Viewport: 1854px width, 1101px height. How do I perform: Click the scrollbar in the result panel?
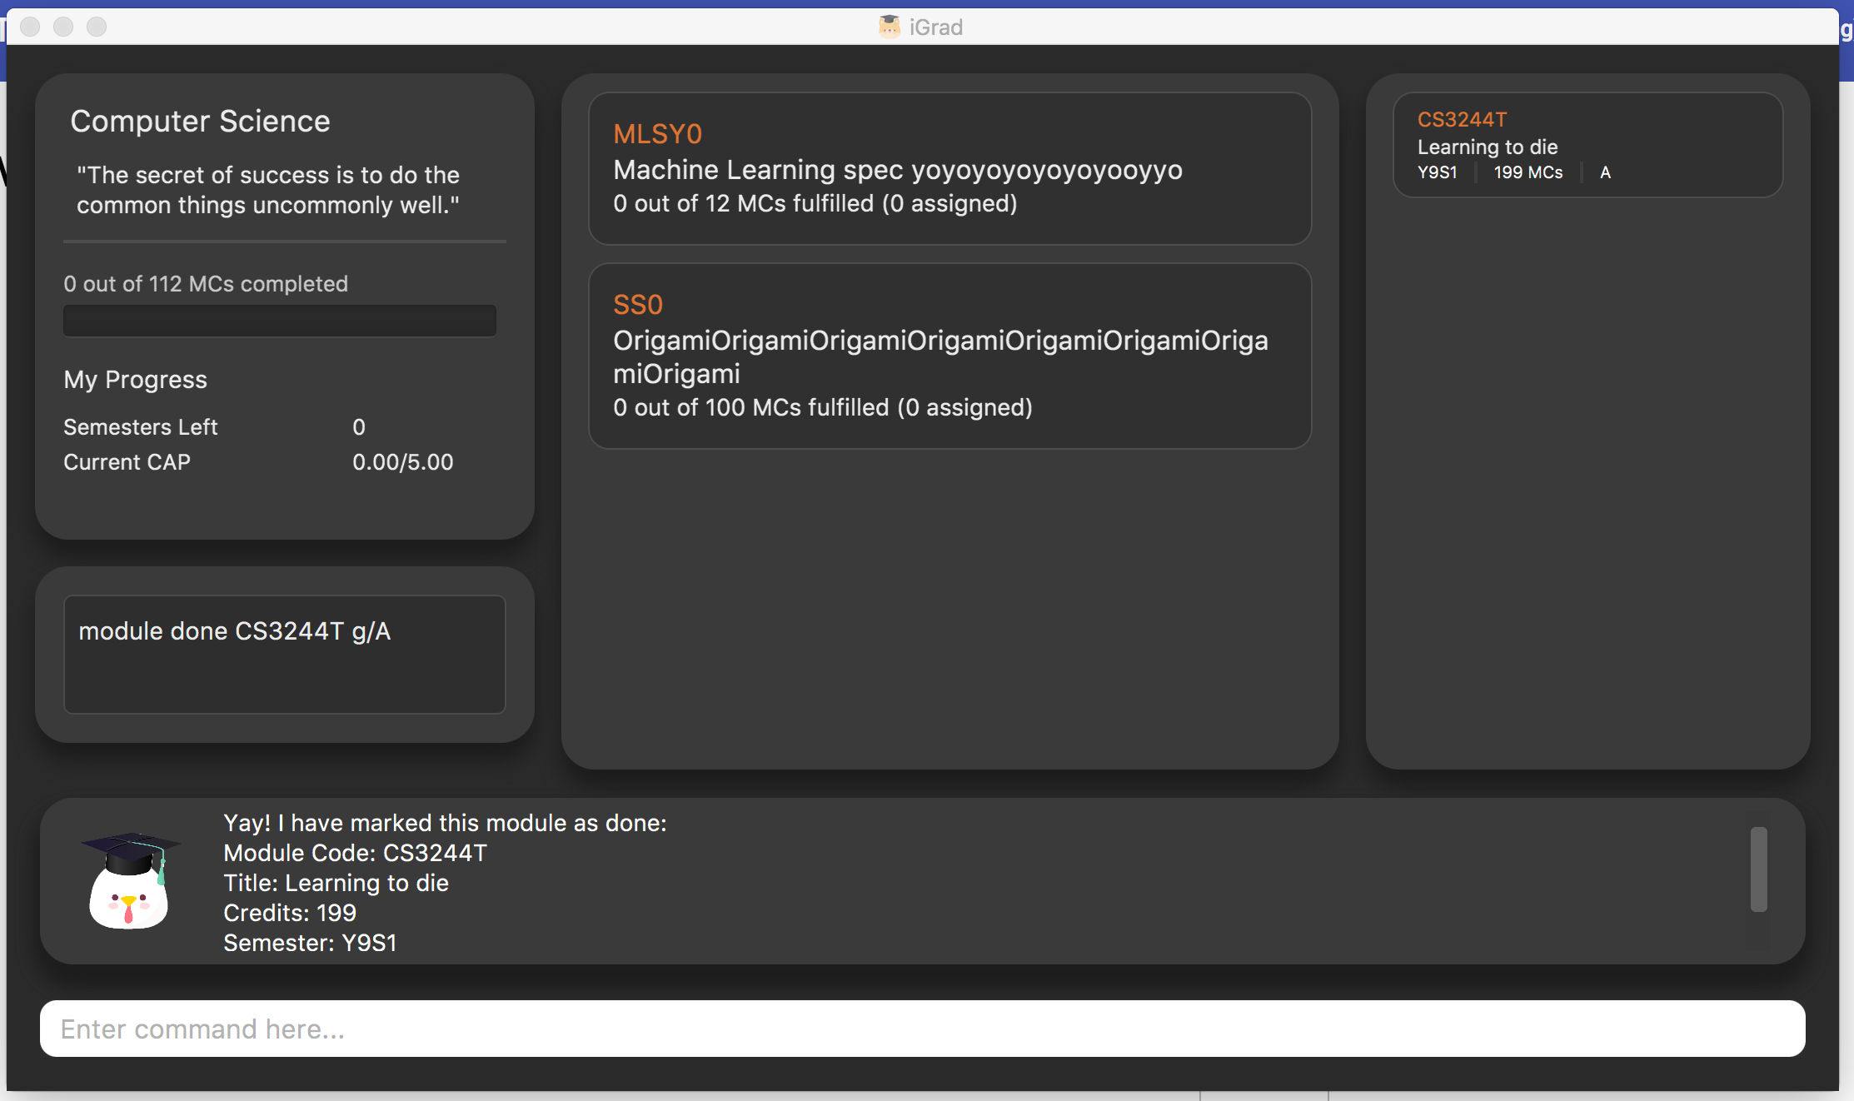(x=1759, y=869)
